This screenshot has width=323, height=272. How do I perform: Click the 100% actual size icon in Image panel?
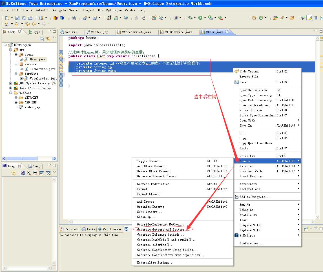click(42, 173)
